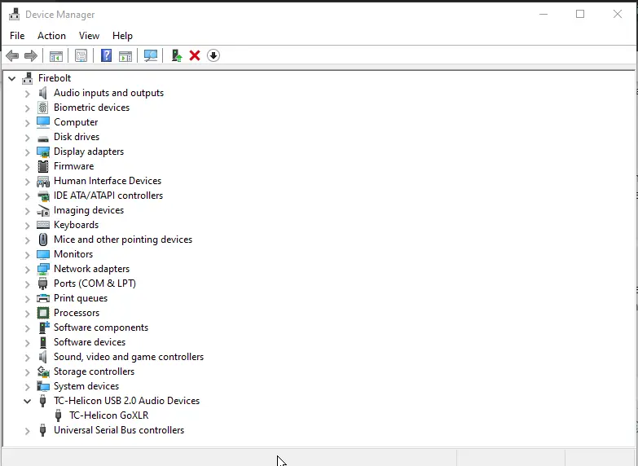Click the Back arrow in toolbar

pyautogui.click(x=12, y=55)
